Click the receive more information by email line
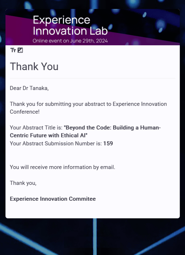Screen dimensions: 185x255 coord(62,167)
